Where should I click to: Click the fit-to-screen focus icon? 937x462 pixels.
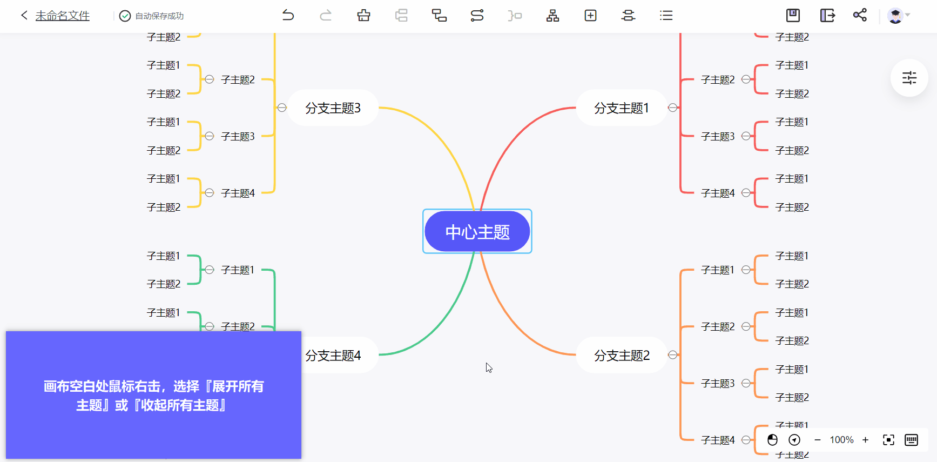tap(888, 440)
